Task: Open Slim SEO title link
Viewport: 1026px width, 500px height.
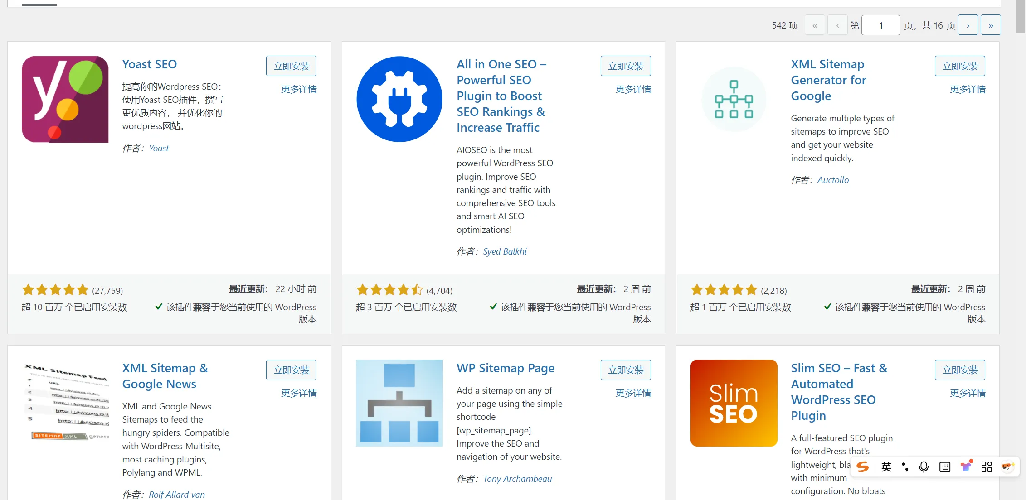Action: 839,392
